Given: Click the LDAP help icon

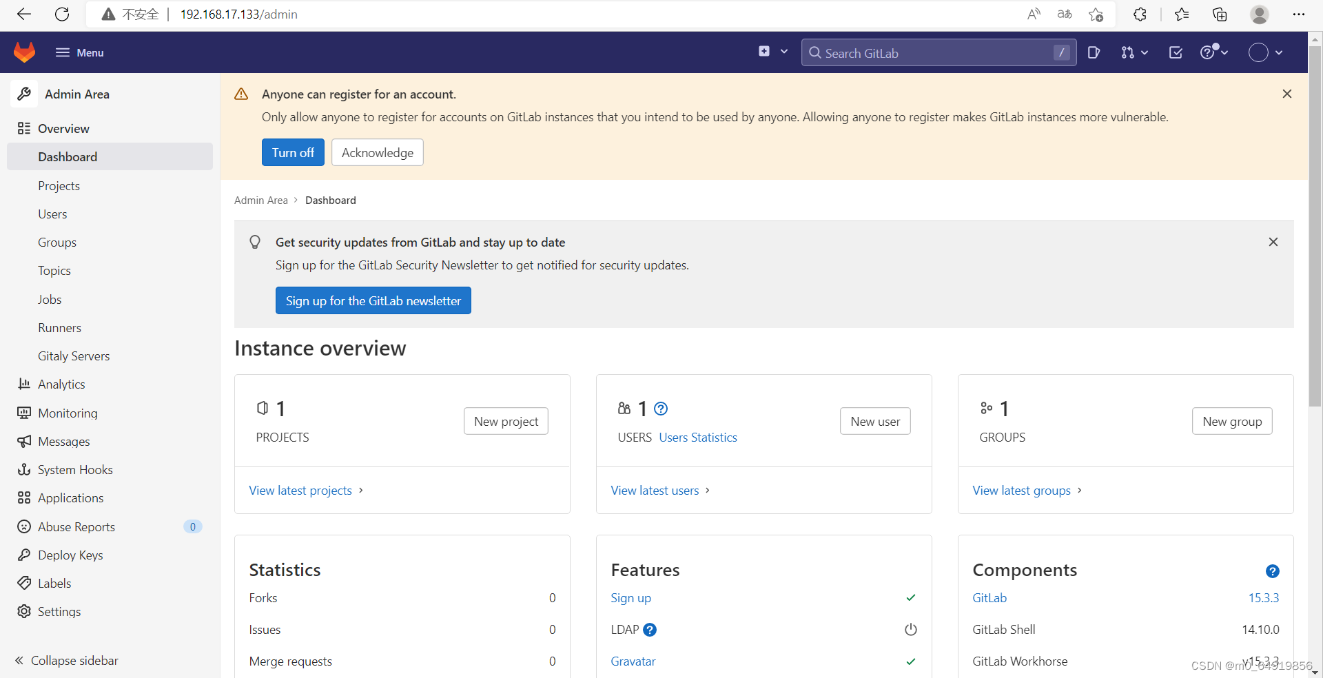Looking at the screenshot, I should (x=650, y=629).
